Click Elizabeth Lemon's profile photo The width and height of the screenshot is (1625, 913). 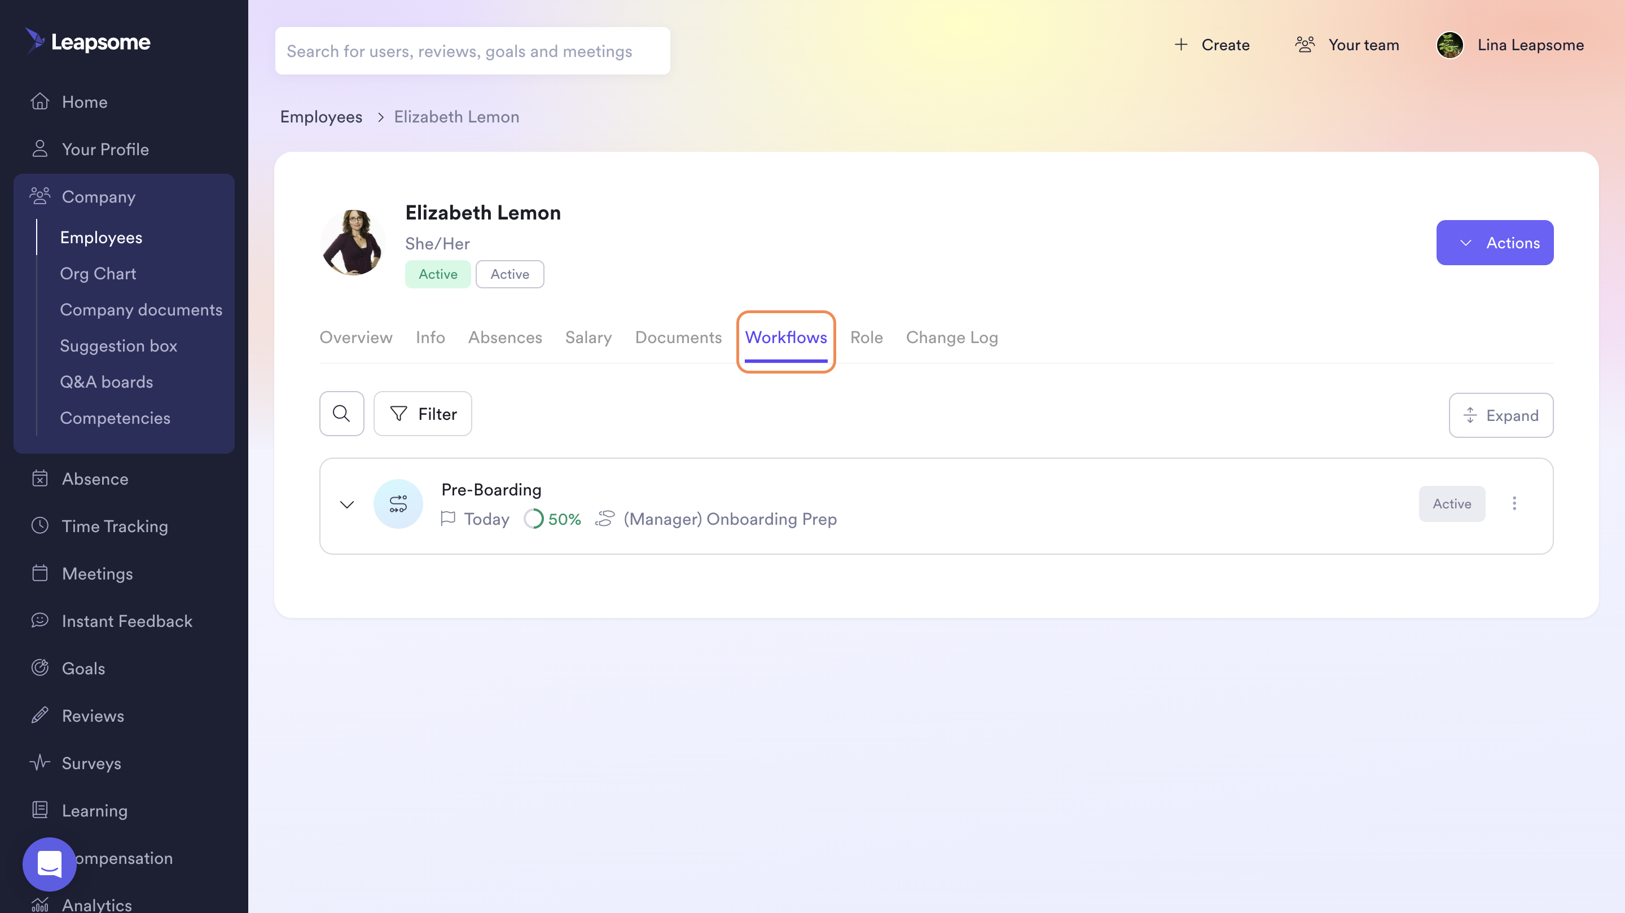click(x=353, y=242)
